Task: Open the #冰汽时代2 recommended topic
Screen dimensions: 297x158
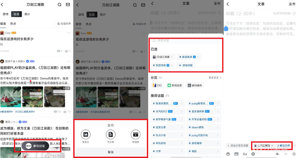Action: 168,112
